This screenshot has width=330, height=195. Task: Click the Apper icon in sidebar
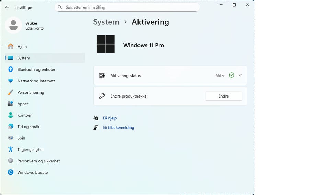coord(11,104)
